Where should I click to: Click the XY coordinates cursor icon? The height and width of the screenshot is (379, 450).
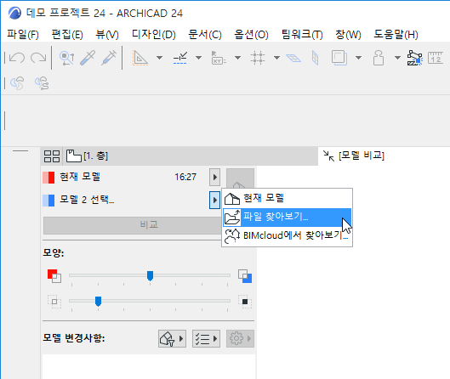tap(219, 58)
